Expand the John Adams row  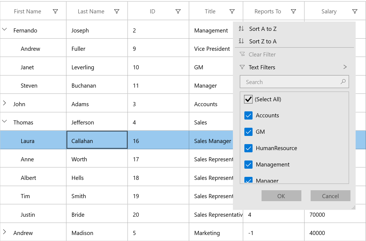pos(4,103)
